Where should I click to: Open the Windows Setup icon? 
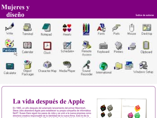coord(143,65)
